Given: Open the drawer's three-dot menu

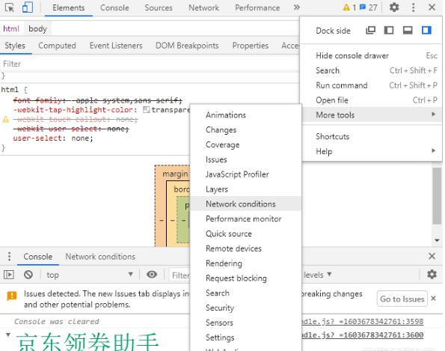Looking at the screenshot, I should coord(10,256).
